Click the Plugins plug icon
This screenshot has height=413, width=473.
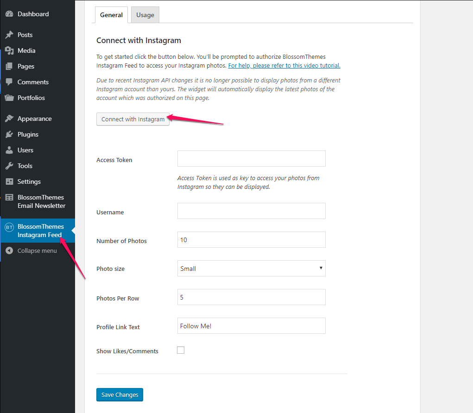coord(9,134)
